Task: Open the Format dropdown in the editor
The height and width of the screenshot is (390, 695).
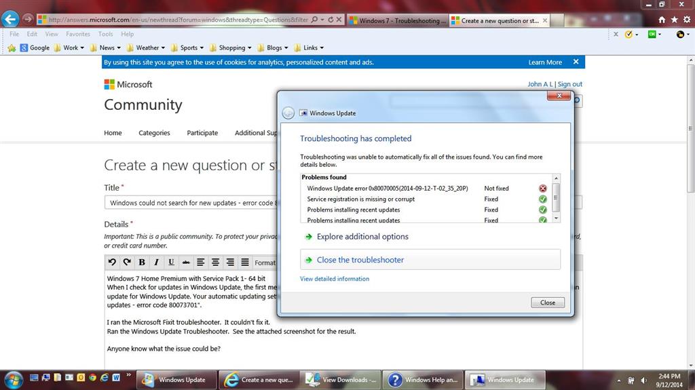Action: point(265,262)
